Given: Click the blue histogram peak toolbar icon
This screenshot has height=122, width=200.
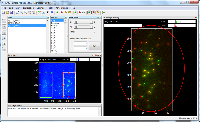Looking at the screenshot, I should (43, 12).
